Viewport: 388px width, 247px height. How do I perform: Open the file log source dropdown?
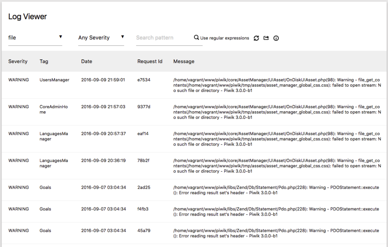(35, 38)
